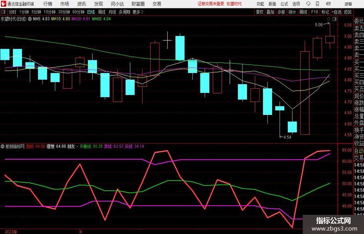Viewport: 364px width, 234px height.
Task: Click the 复权 button
Action: click(260, 12)
